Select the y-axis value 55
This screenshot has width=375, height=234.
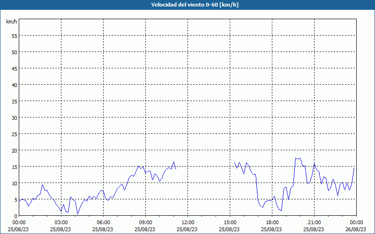coord(15,36)
